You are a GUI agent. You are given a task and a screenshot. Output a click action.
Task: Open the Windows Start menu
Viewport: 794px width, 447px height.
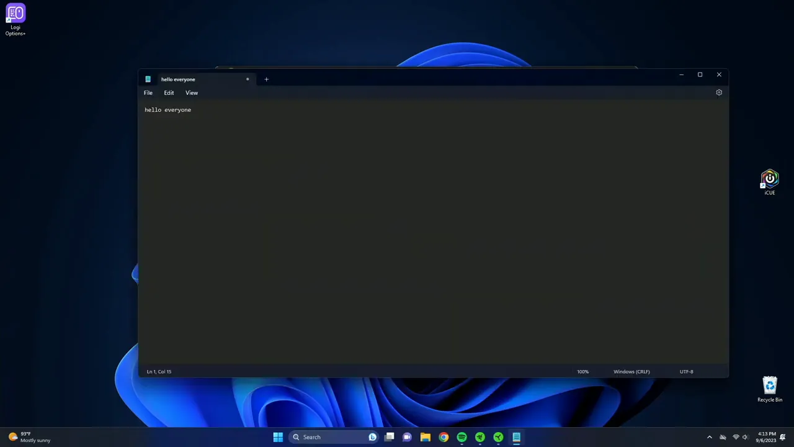click(278, 437)
